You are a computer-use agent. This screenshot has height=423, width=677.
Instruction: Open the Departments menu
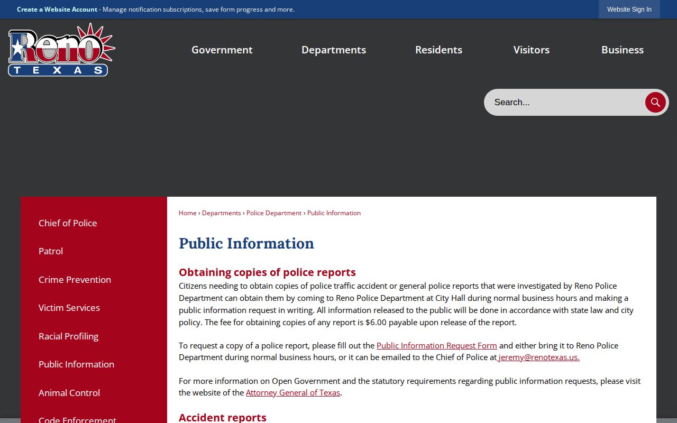tap(334, 50)
